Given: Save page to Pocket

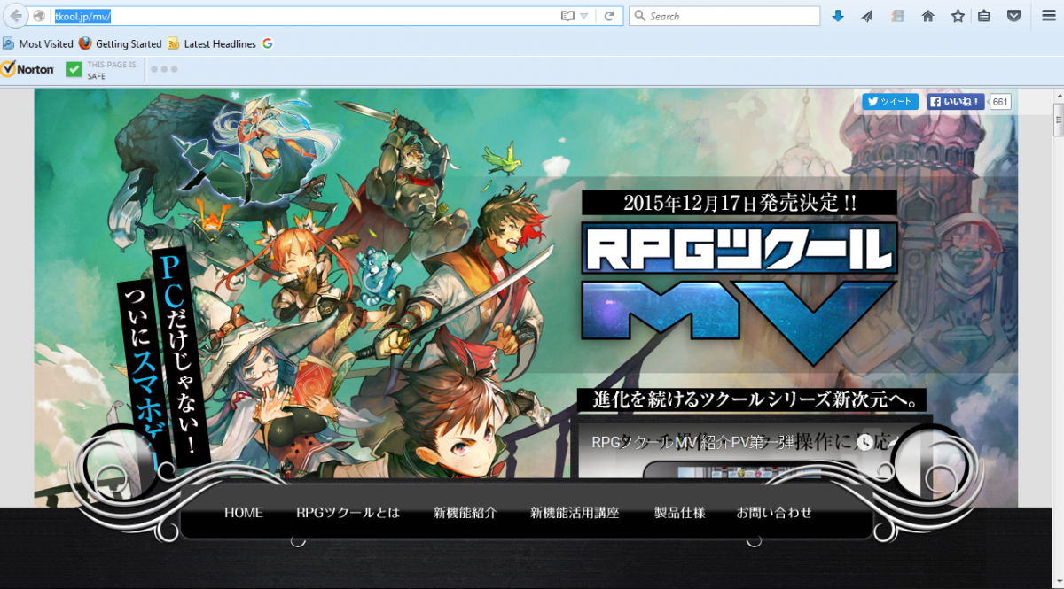Looking at the screenshot, I should click(1014, 16).
